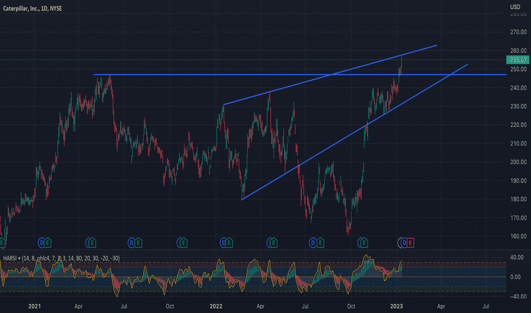Click the Jul label at far right of time axis
Screen dimensions: 531x313
coord(485,306)
